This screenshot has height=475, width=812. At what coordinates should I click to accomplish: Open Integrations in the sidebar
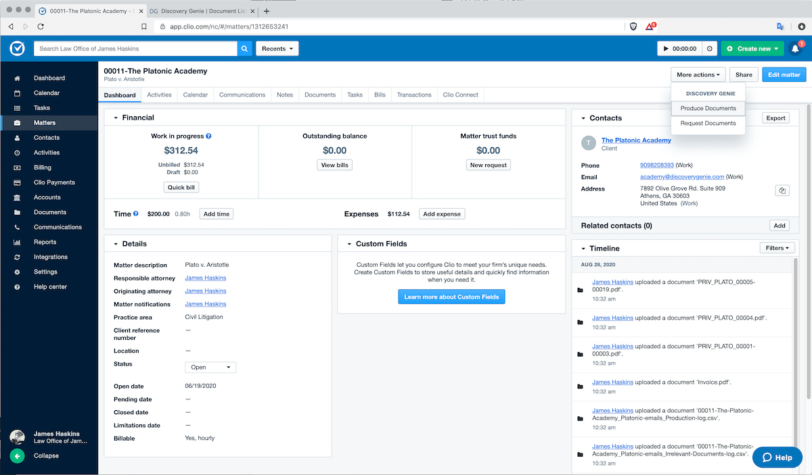click(x=49, y=257)
